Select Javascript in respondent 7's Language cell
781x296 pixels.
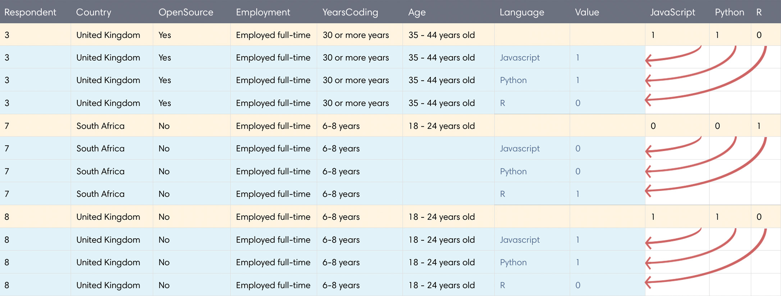(x=520, y=149)
